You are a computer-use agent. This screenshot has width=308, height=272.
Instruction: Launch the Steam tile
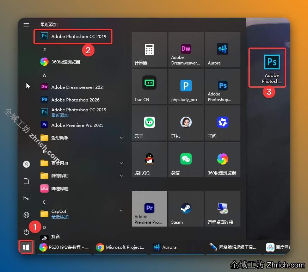tap(186, 209)
